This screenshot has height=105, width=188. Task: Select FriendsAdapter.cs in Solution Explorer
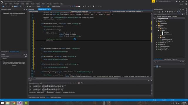(164, 46)
